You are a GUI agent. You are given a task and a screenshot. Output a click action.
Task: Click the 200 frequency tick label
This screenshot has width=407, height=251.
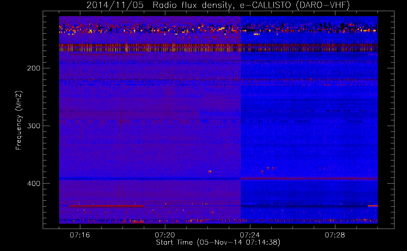[34, 68]
